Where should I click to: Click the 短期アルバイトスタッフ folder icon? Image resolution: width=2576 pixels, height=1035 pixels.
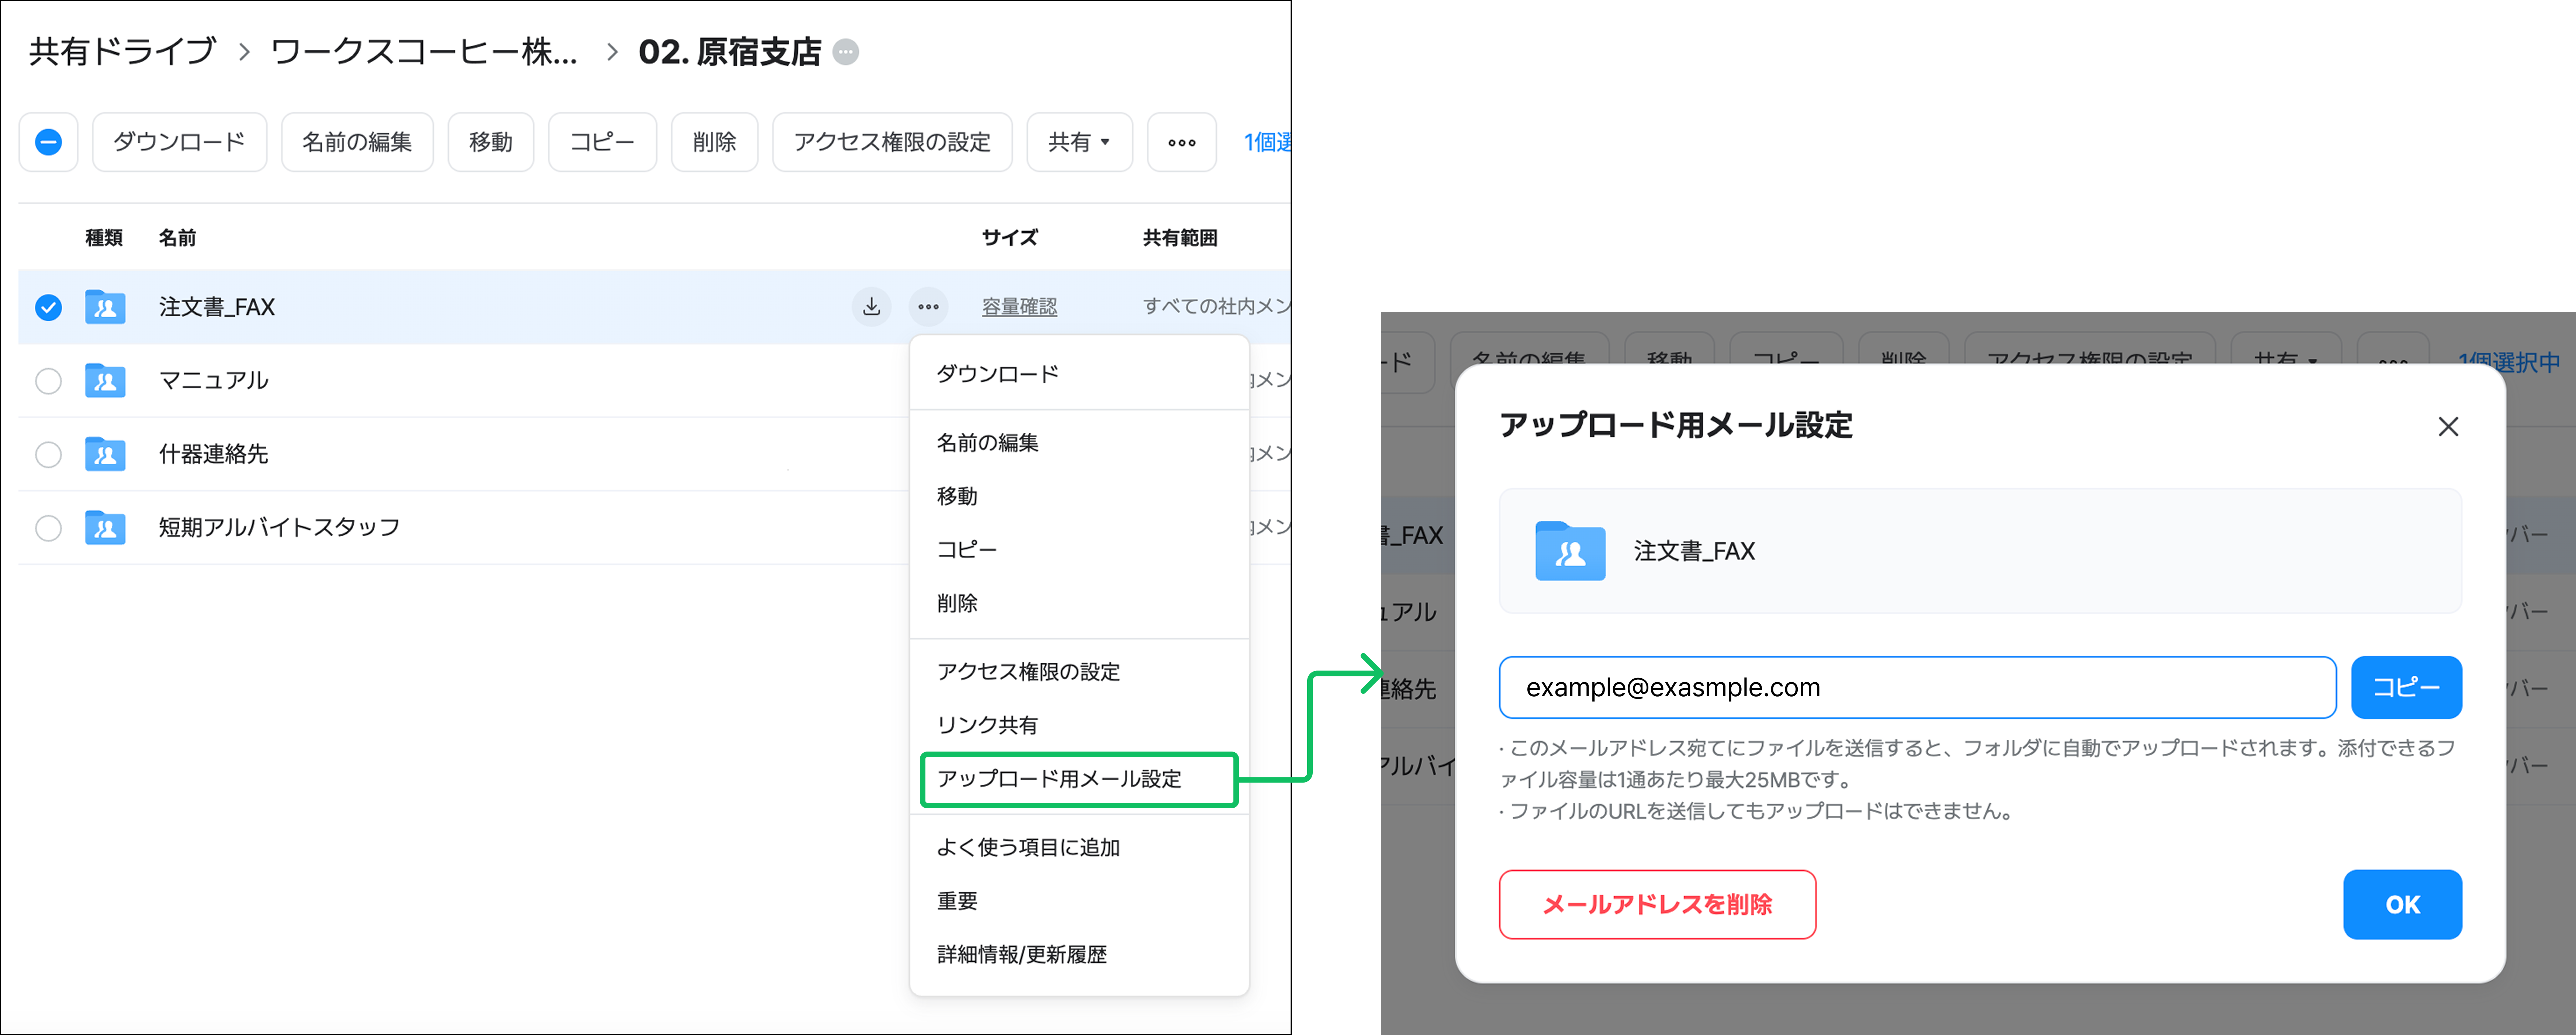tap(105, 527)
